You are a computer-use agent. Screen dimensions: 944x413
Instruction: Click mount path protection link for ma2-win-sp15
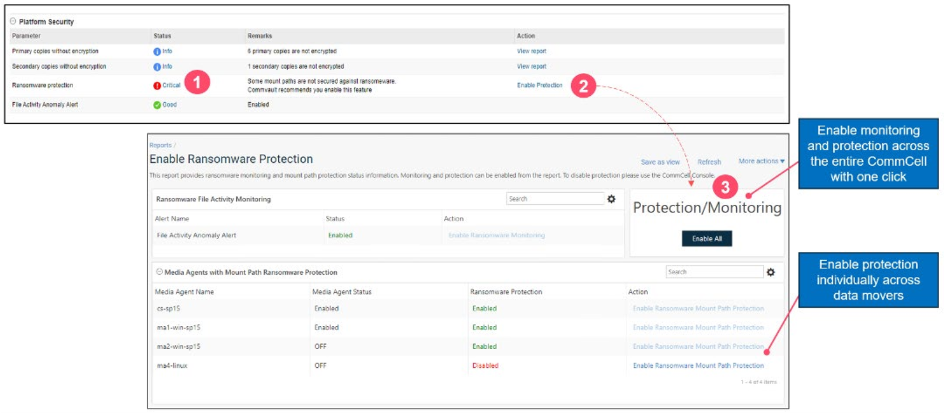[698, 346]
